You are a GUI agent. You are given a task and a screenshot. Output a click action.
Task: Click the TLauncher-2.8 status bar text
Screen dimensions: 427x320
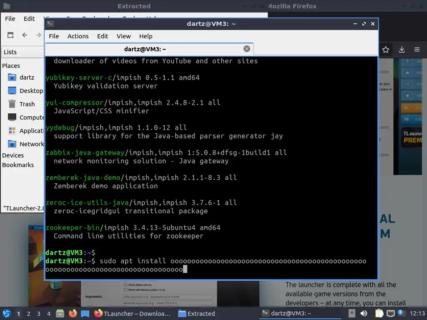point(24,208)
